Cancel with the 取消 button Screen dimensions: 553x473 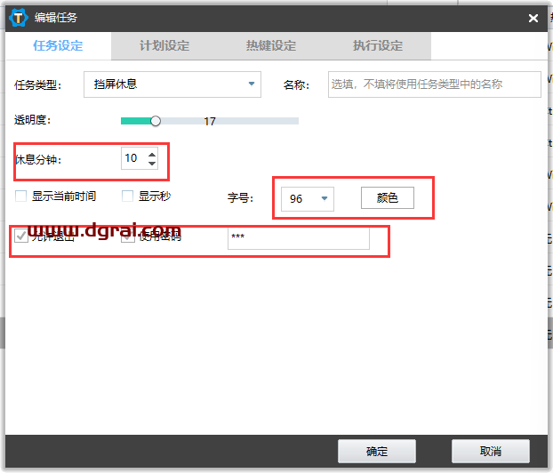point(491,451)
